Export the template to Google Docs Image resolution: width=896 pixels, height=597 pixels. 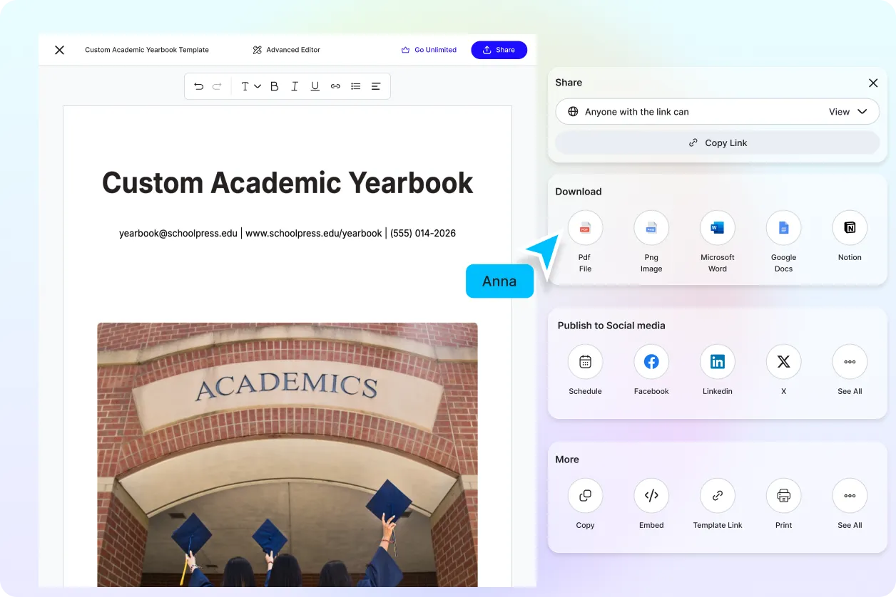tap(783, 227)
